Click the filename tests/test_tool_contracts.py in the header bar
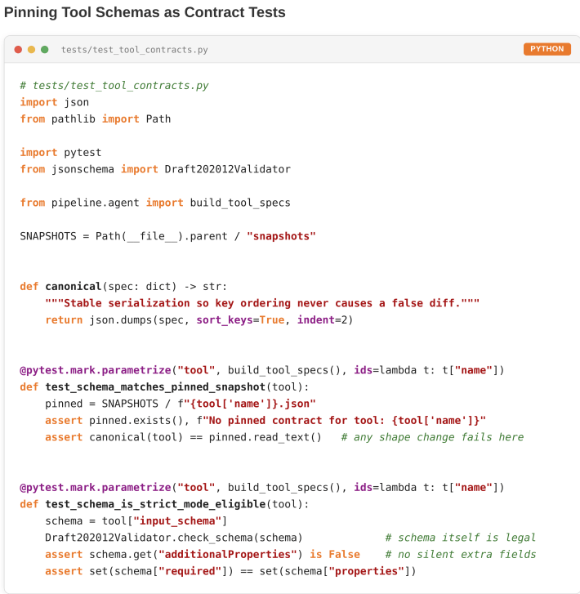Screen dimensions: 580x594 135,50
